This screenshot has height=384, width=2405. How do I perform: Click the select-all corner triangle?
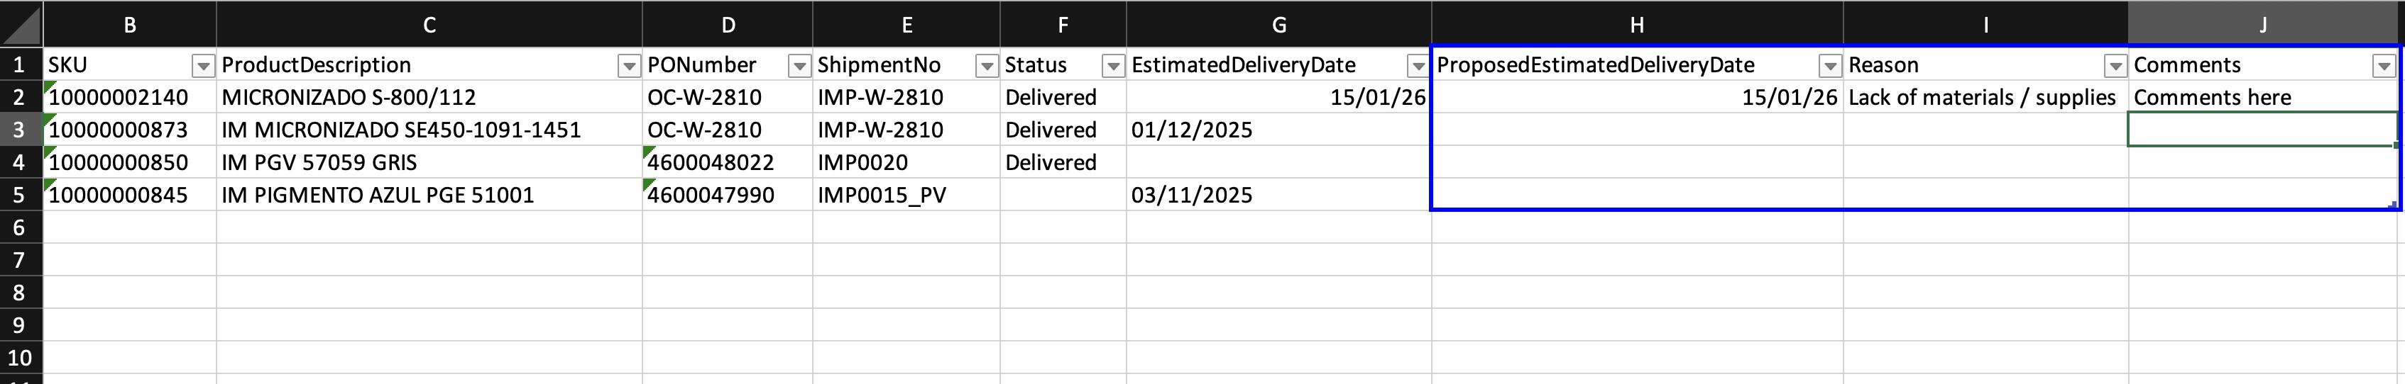pos(21,24)
